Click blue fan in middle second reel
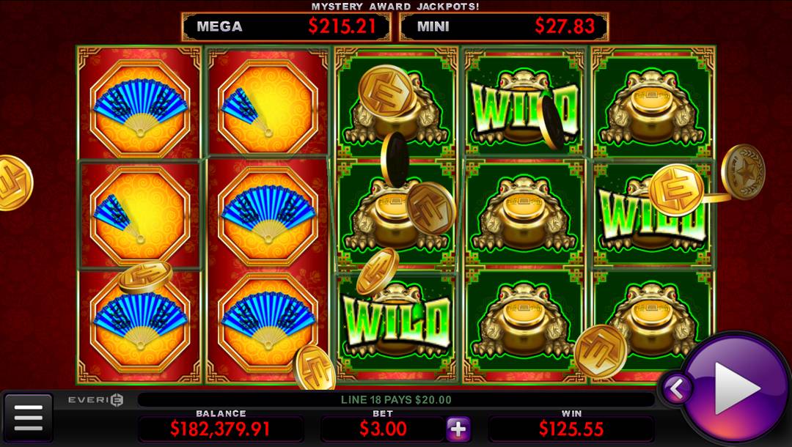 tap(268, 216)
